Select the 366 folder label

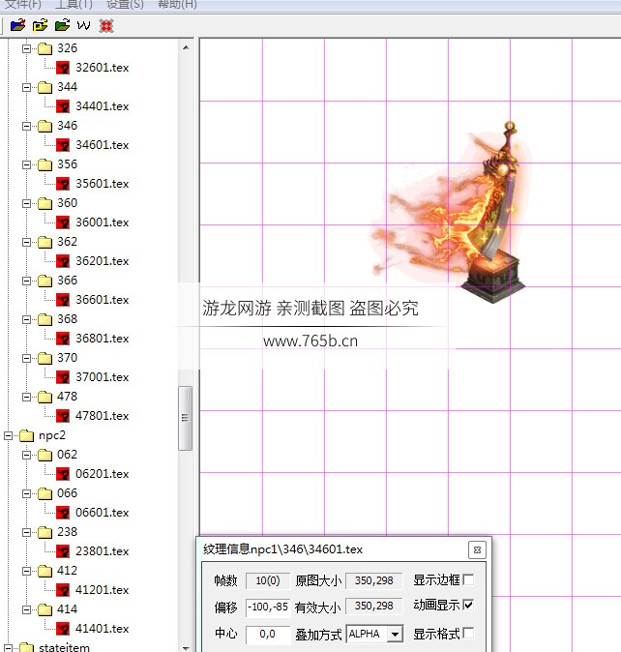pyautogui.click(x=67, y=281)
